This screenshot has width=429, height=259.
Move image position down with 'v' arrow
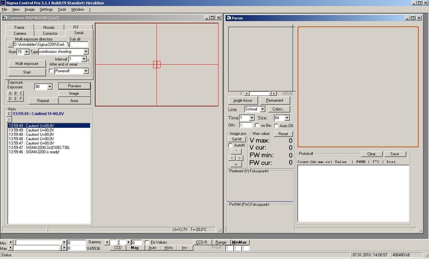coord(236,164)
